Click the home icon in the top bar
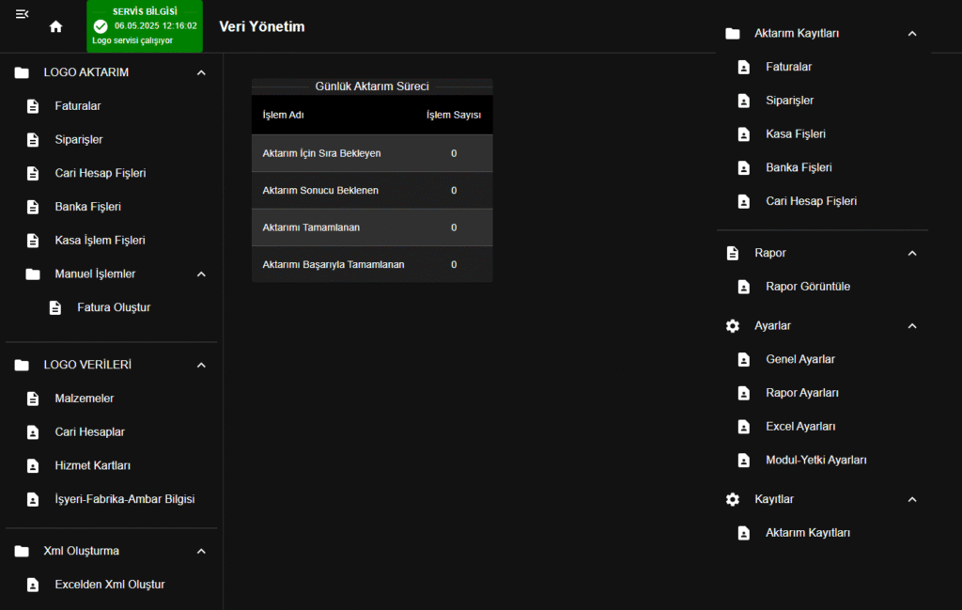The width and height of the screenshot is (962, 610). (55, 26)
